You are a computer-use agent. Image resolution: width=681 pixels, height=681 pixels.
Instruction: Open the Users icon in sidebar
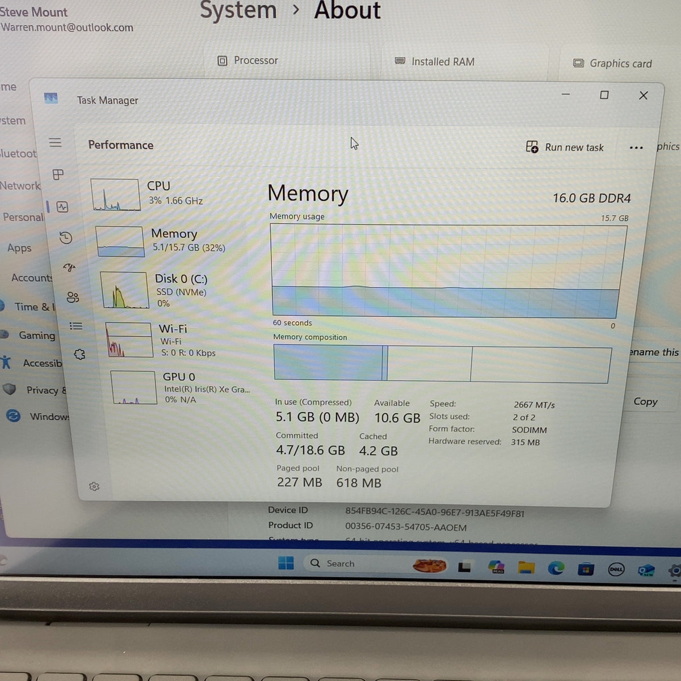pyautogui.click(x=73, y=297)
